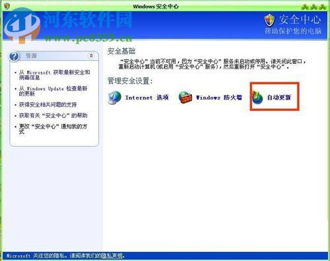Open the 隐私声明 link in the footer
The width and height of the screenshot is (330, 261).
coord(112,256)
